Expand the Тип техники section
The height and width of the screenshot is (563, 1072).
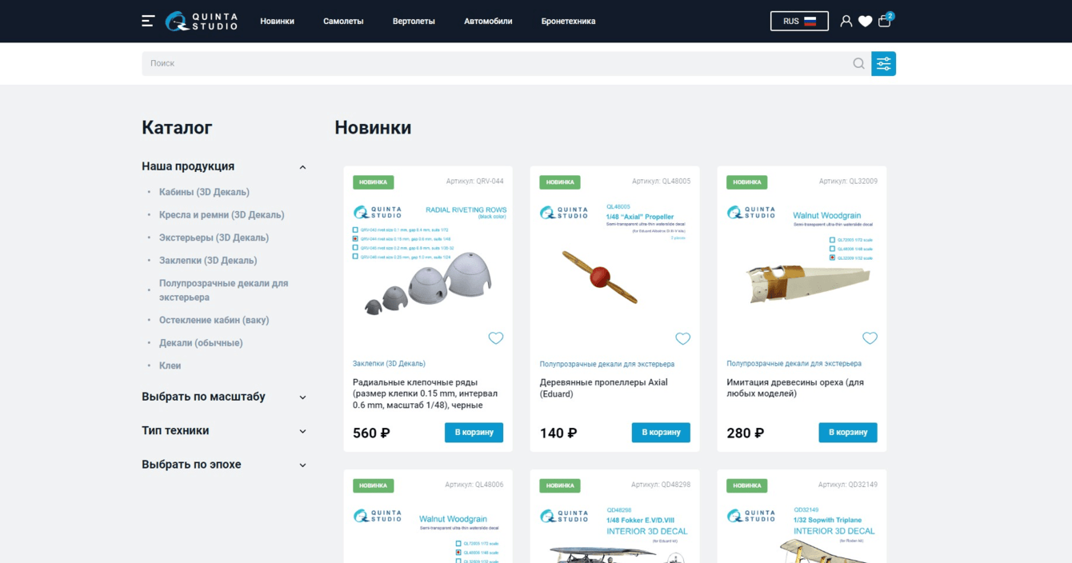click(x=302, y=431)
